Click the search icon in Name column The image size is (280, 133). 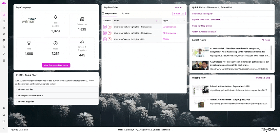[x=160, y=21]
